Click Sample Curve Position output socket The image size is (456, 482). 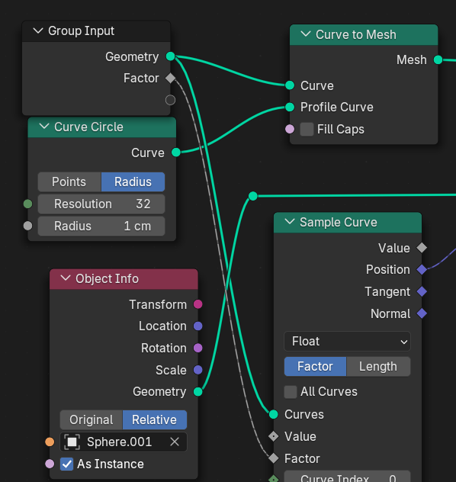(x=422, y=269)
